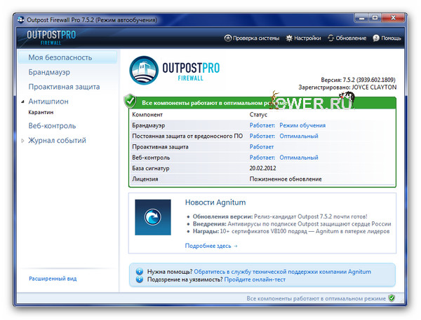Click the green shield in status bar

click(392, 298)
